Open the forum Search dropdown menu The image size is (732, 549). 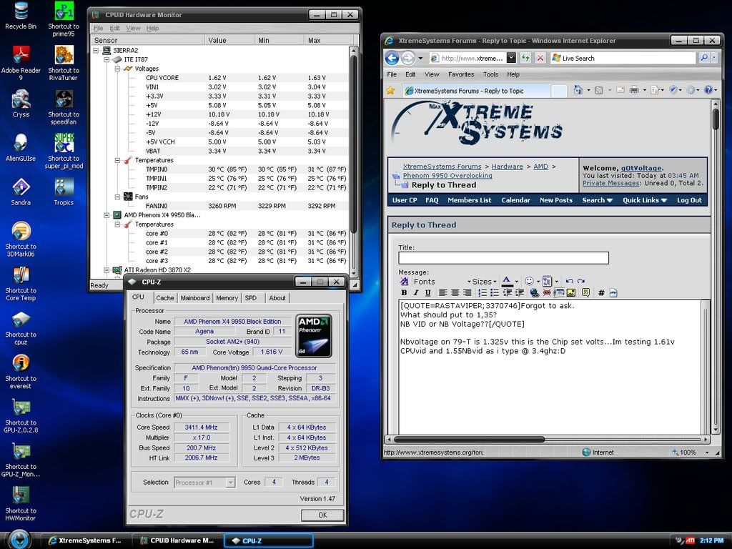597,200
